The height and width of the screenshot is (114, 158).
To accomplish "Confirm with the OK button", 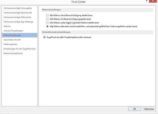I will pyautogui.click(x=134, y=109).
